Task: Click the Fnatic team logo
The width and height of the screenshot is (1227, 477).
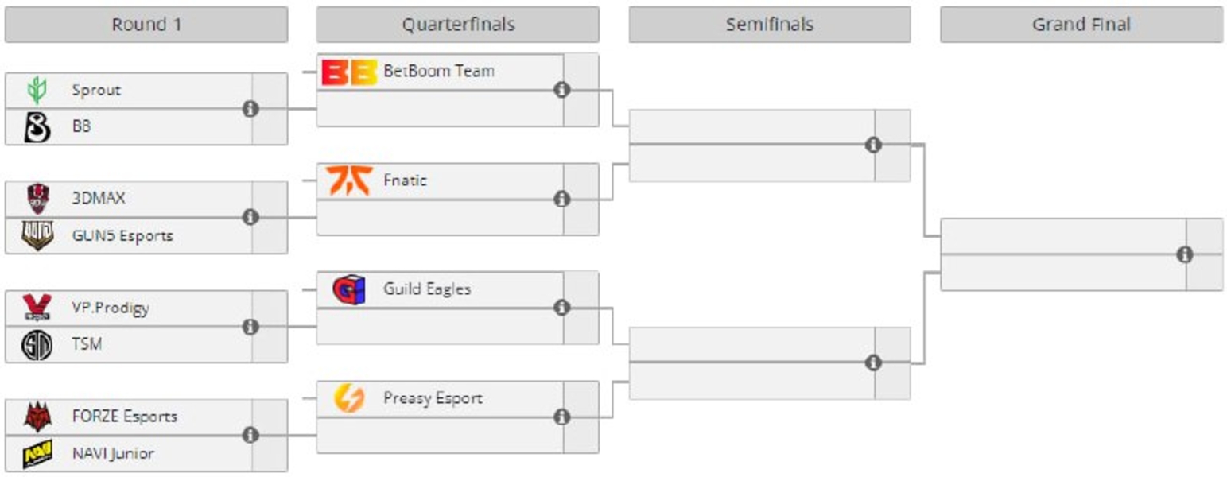Action: [349, 180]
